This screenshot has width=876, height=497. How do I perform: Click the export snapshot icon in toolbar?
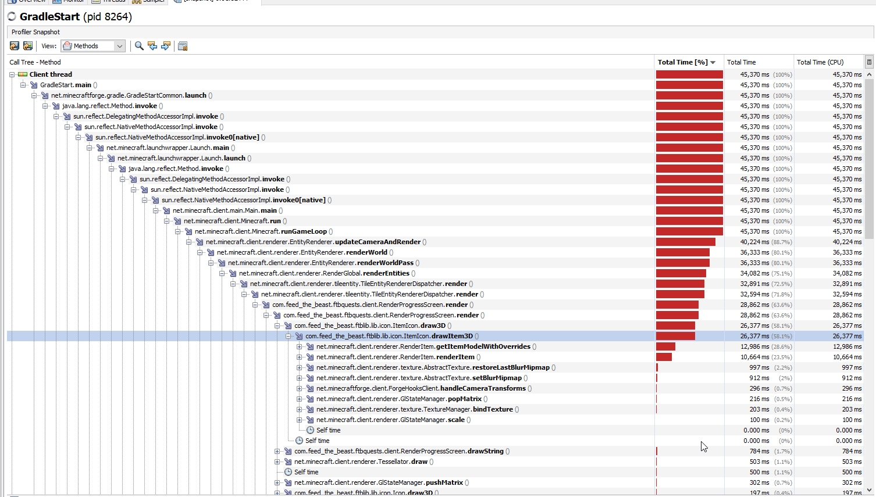coord(15,46)
